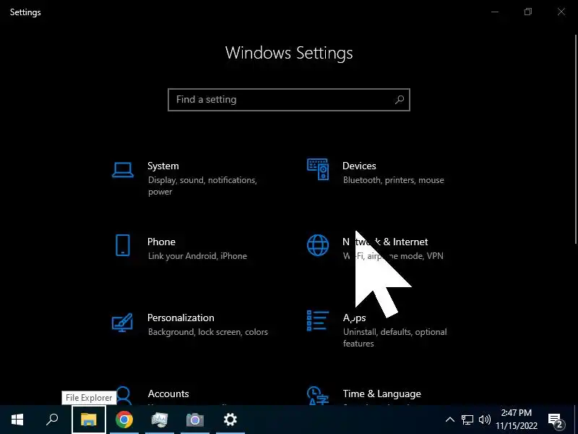Screen dimensions: 578x434
Task: Click "Link your Android, iPhone" description
Action: tap(197, 256)
